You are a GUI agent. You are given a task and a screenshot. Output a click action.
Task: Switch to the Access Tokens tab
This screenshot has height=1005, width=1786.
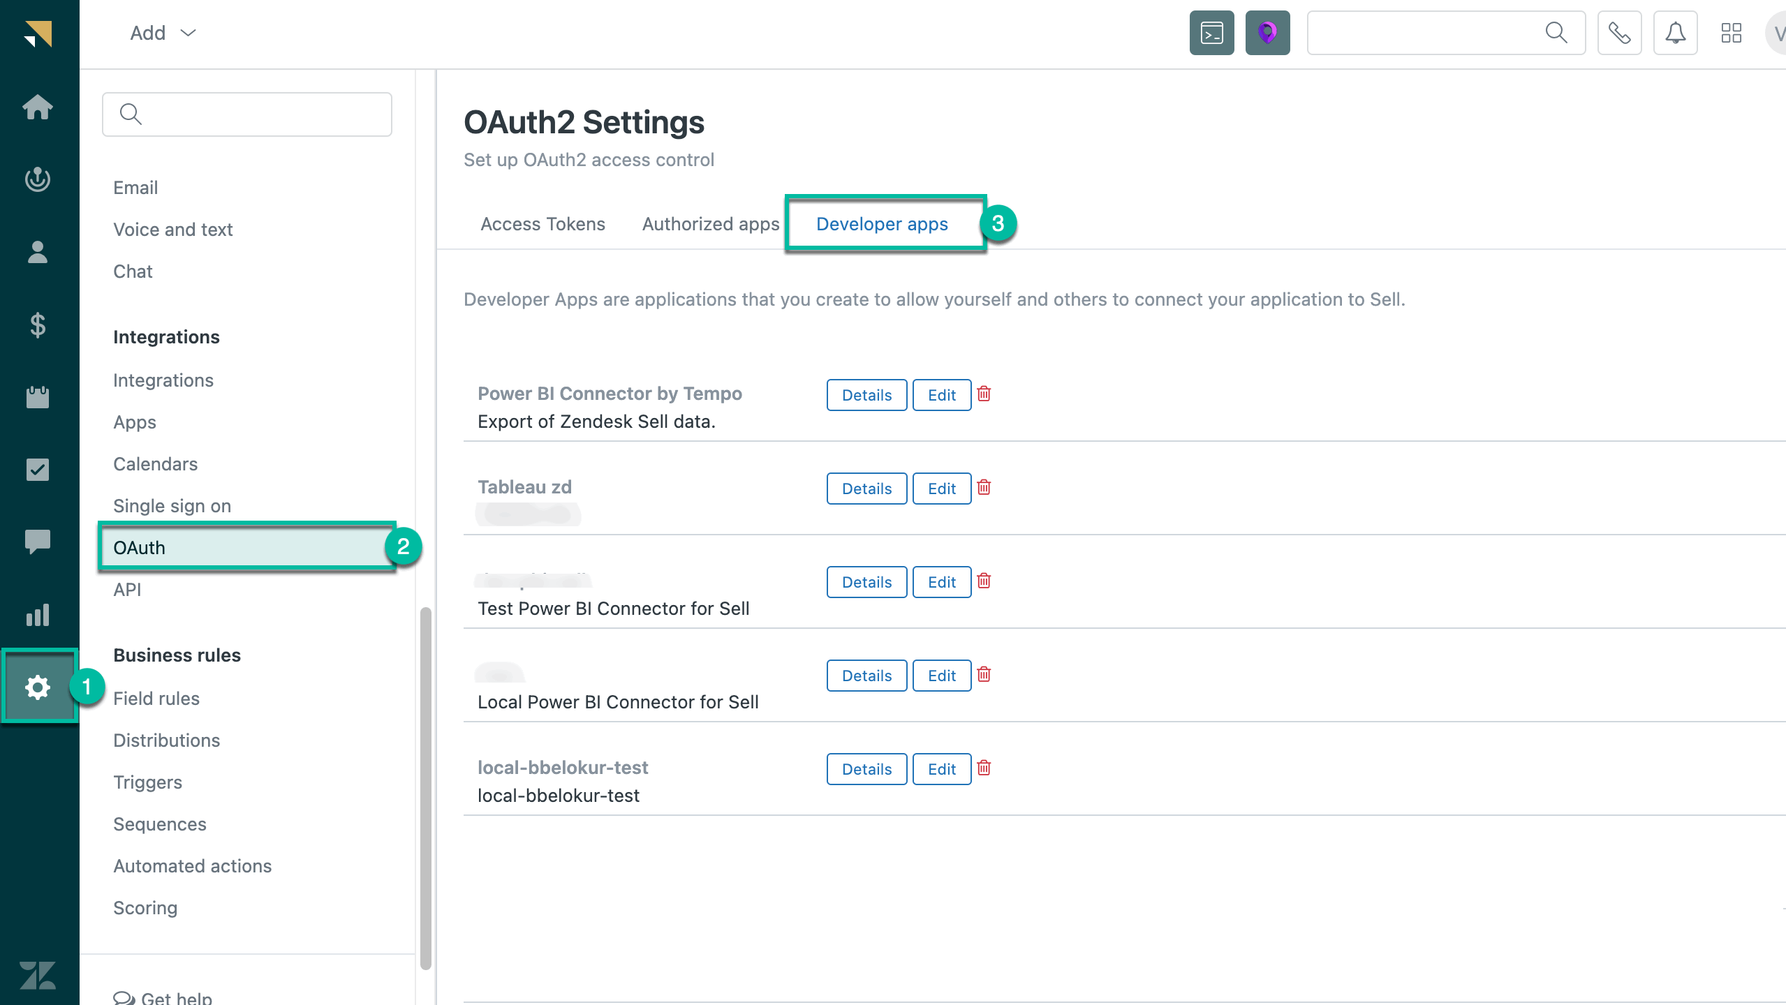[x=543, y=224]
